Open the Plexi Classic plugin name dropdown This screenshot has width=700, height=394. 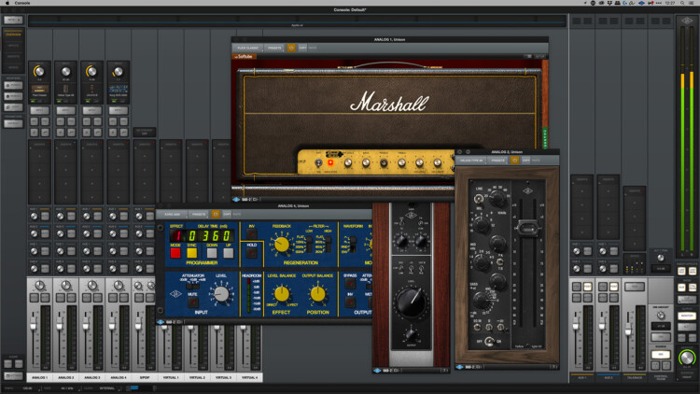[248, 48]
